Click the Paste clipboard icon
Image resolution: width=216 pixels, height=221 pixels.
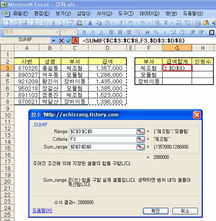pos(107,23)
